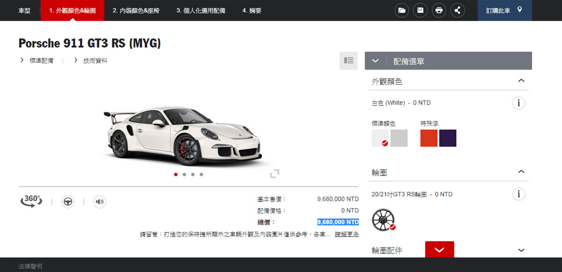The image size is (562, 272).
Task: Select the currently checked white standard color
Action: [x=379, y=138]
